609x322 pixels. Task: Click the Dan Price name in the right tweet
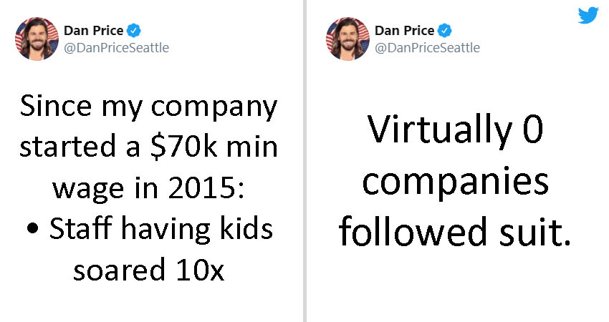click(x=404, y=30)
